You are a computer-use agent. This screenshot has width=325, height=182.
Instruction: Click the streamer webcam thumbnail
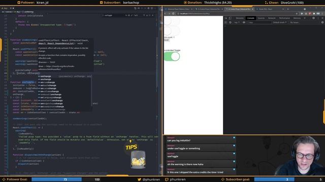pyautogui.click(x=299, y=156)
